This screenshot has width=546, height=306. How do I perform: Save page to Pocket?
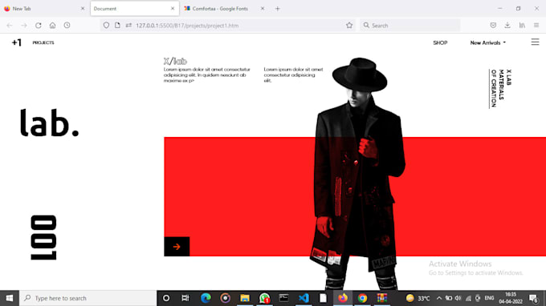[x=493, y=26]
